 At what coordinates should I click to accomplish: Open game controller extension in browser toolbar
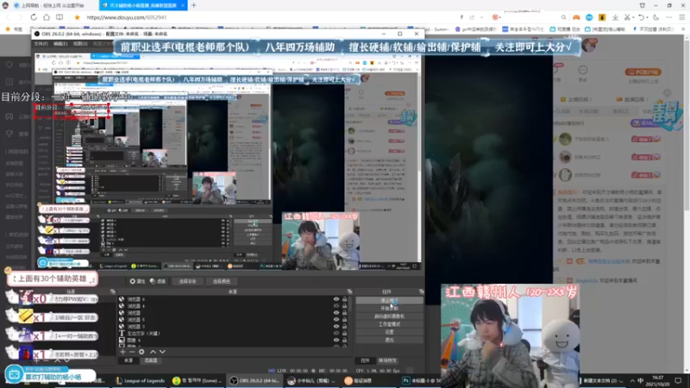[576, 17]
